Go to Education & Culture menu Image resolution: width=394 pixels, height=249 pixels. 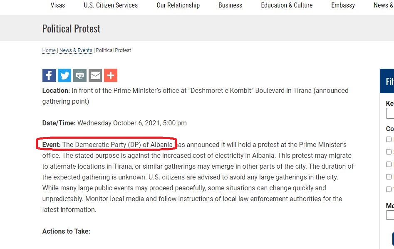(x=287, y=5)
